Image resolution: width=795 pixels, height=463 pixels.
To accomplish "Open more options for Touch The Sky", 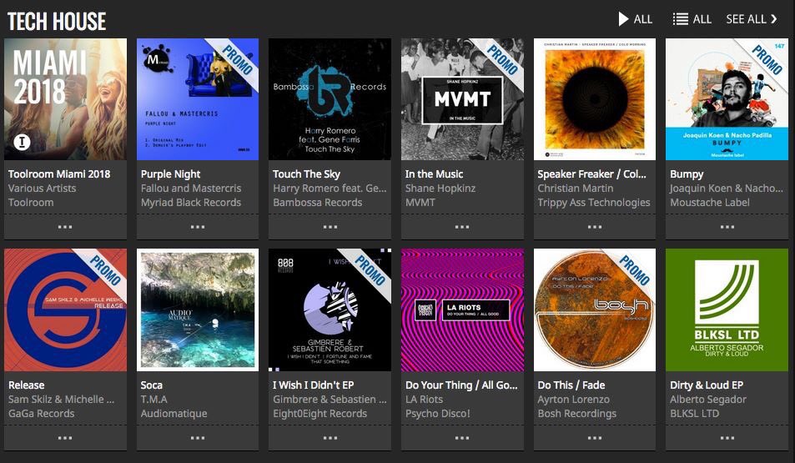I will tap(330, 227).
